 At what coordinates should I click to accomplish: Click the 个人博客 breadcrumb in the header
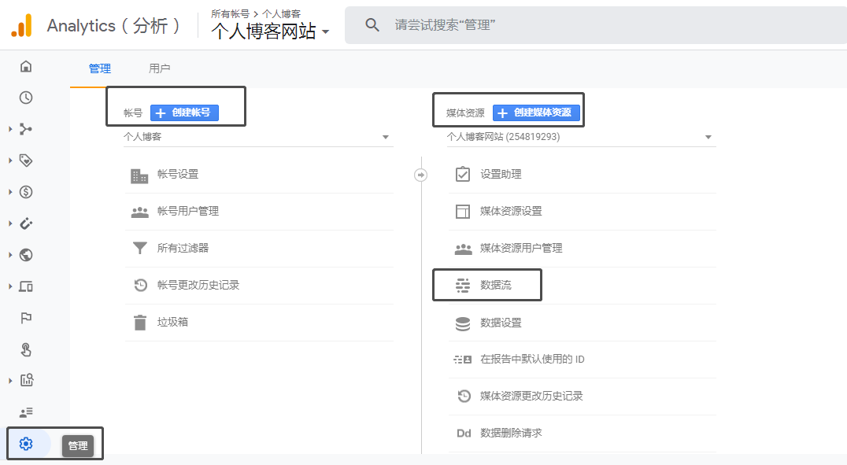(282, 13)
